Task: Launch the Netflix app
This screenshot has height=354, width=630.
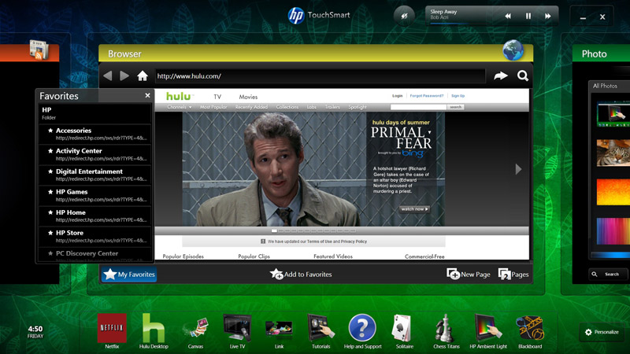Action: pyautogui.click(x=112, y=331)
